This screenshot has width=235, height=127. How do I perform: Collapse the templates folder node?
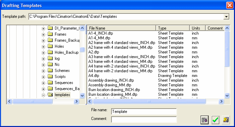(43, 95)
